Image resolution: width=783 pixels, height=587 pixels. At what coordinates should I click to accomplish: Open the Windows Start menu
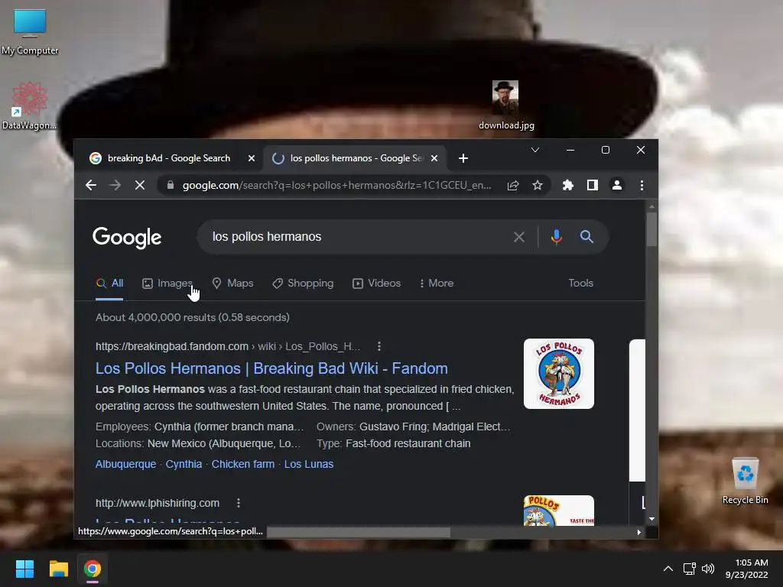pyautogui.click(x=24, y=569)
